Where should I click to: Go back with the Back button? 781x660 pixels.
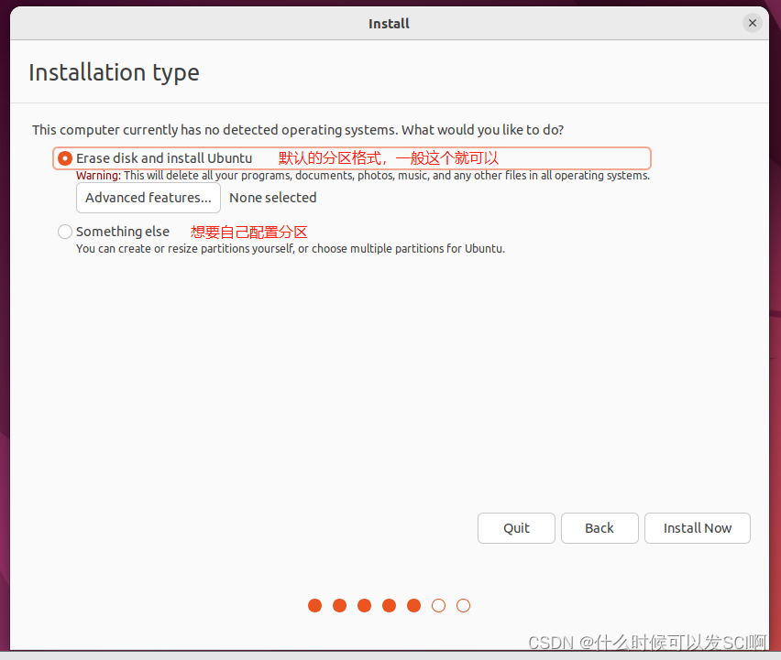click(x=599, y=528)
